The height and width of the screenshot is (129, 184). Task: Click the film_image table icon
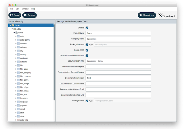(x=18, y=84)
